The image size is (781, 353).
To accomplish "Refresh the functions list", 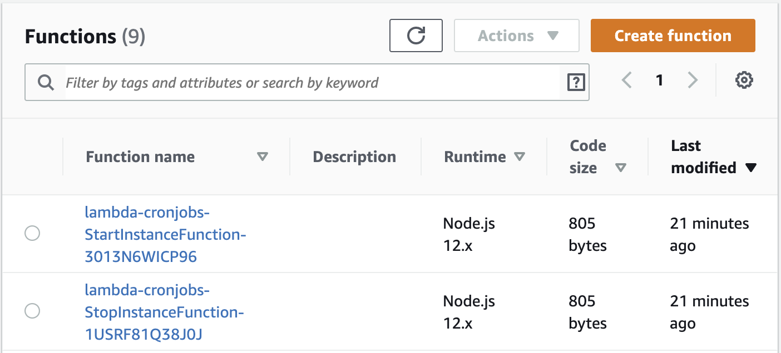I will pos(416,36).
